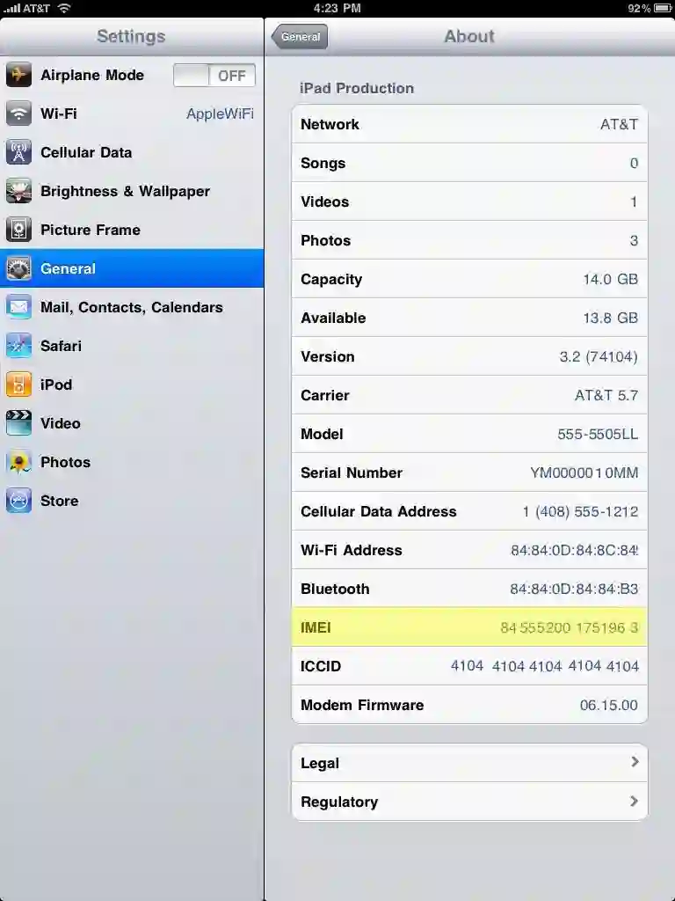The height and width of the screenshot is (901, 675).
Task: Tap the battery status icon
Action: click(663, 8)
